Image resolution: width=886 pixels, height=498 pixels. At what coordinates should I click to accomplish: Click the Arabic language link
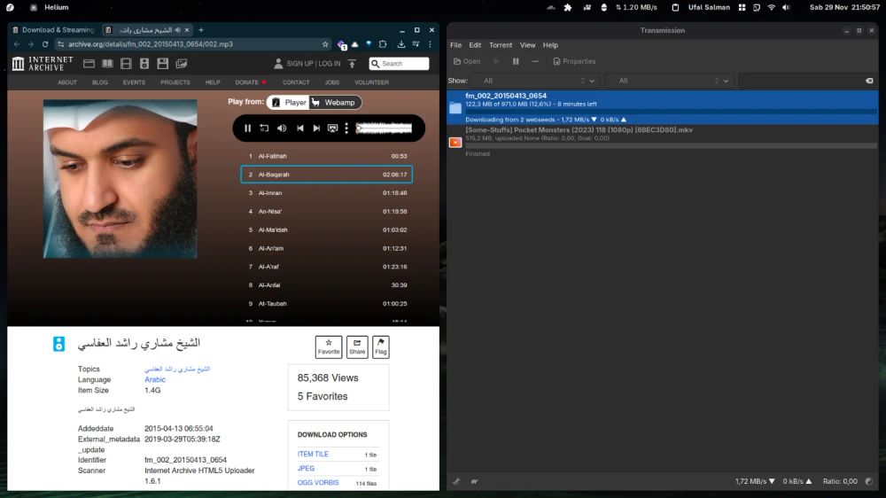[x=155, y=380]
